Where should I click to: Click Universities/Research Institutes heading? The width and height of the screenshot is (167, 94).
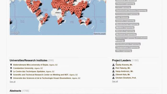click(28, 60)
